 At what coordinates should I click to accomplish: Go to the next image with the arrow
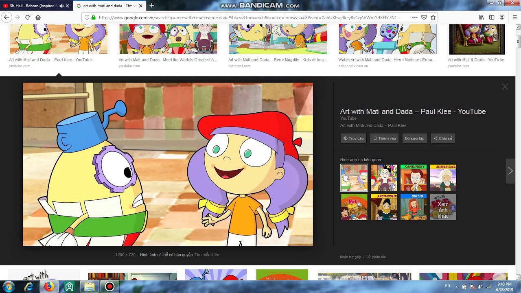tap(510, 171)
